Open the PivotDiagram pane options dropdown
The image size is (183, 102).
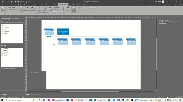21,18
